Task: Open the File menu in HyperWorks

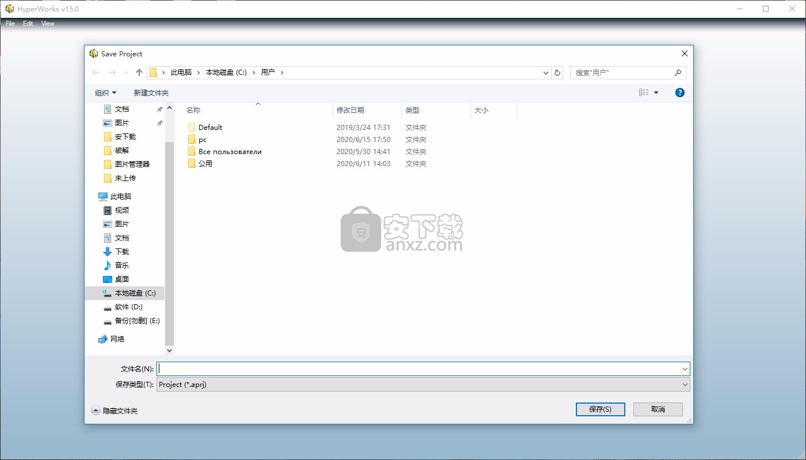Action: [x=10, y=24]
